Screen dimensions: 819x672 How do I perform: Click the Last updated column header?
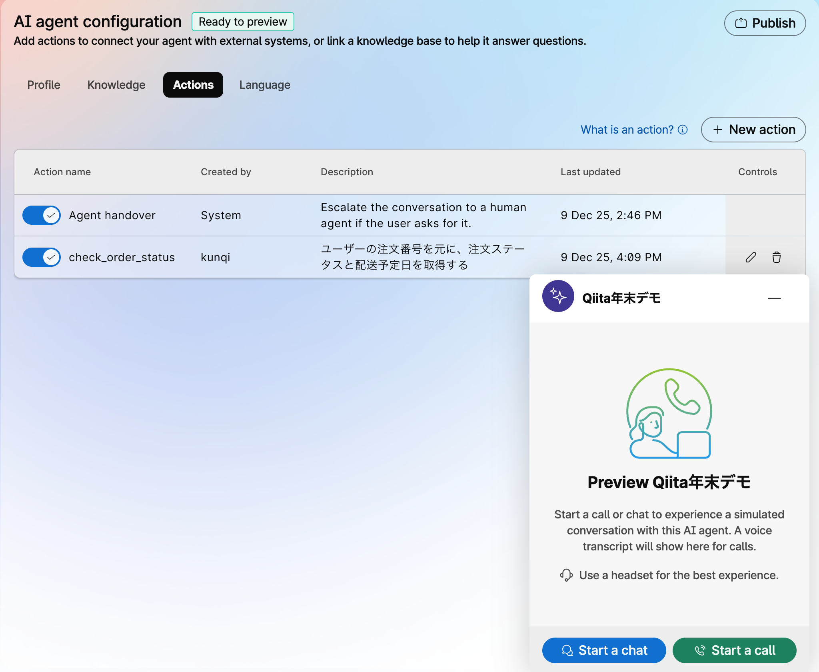coord(590,172)
